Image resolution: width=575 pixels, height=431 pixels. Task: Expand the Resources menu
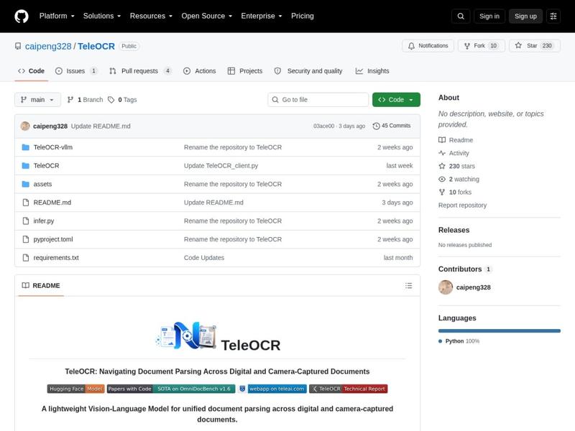click(151, 16)
